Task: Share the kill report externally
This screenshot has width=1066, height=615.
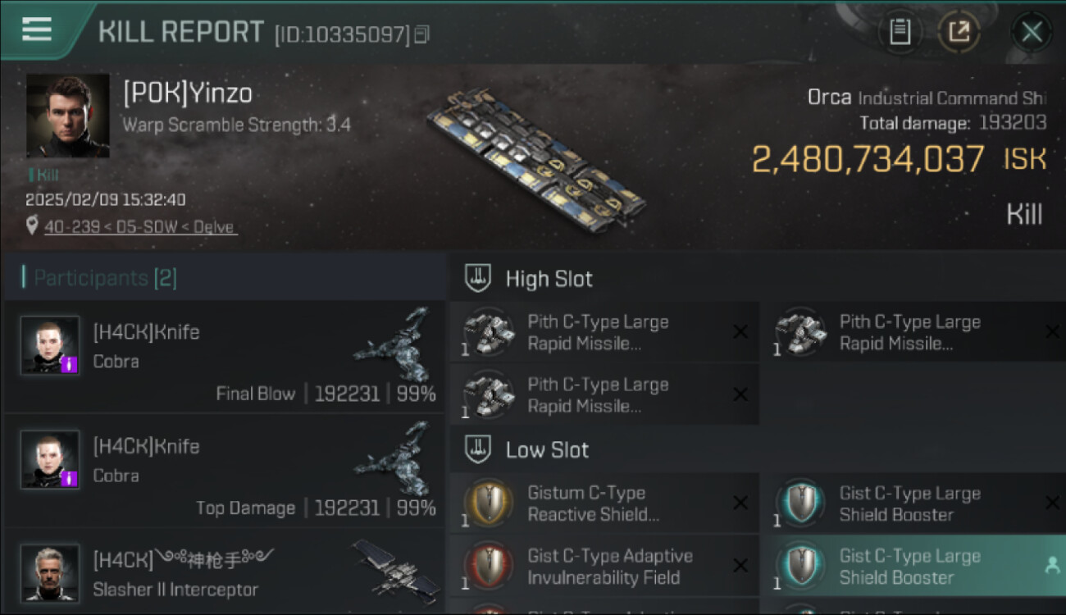Action: point(959,32)
